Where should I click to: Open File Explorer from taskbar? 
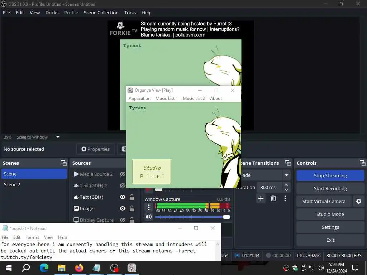click(x=62, y=268)
